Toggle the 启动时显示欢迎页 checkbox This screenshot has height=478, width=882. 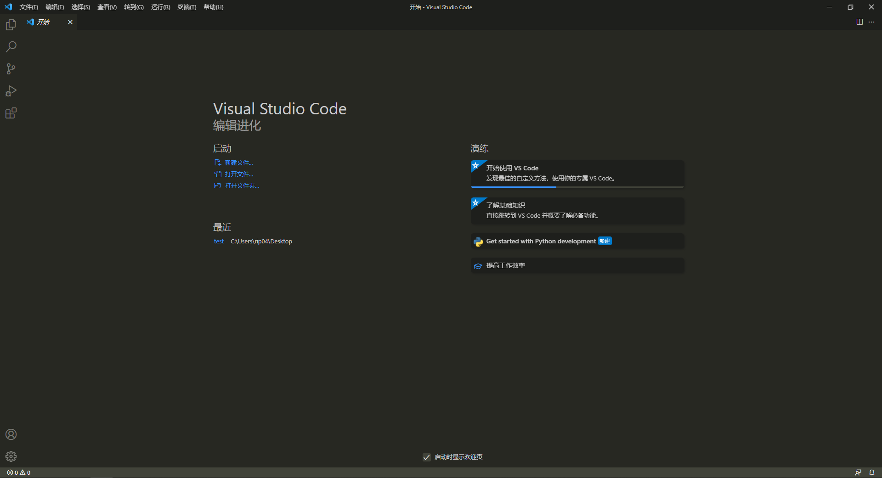427,457
